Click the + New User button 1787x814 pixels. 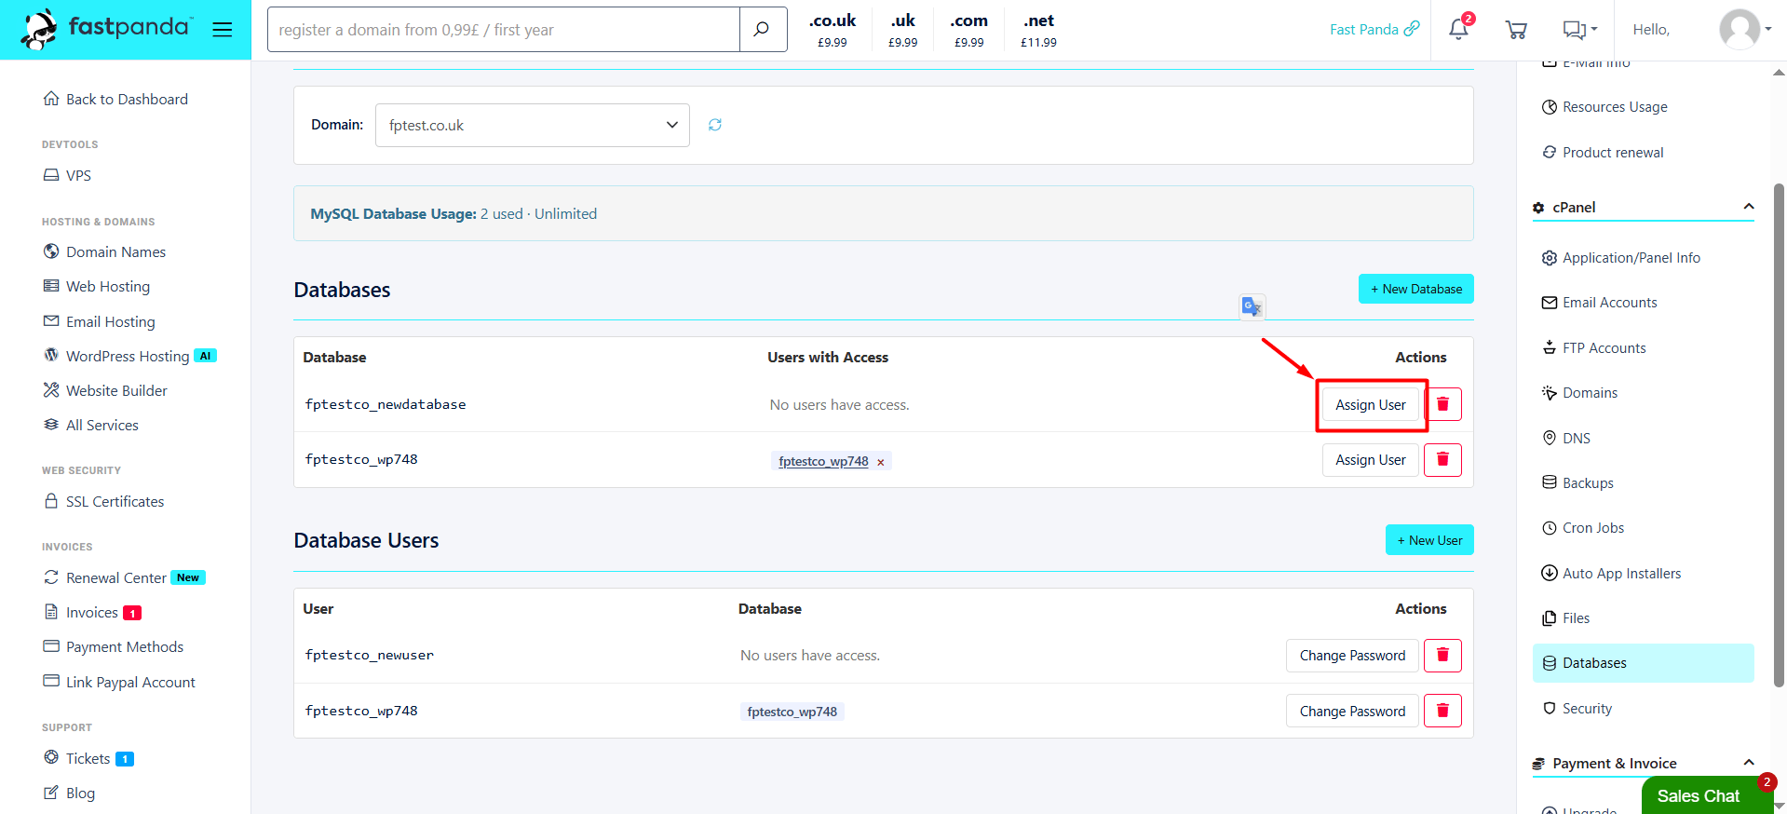tap(1429, 540)
